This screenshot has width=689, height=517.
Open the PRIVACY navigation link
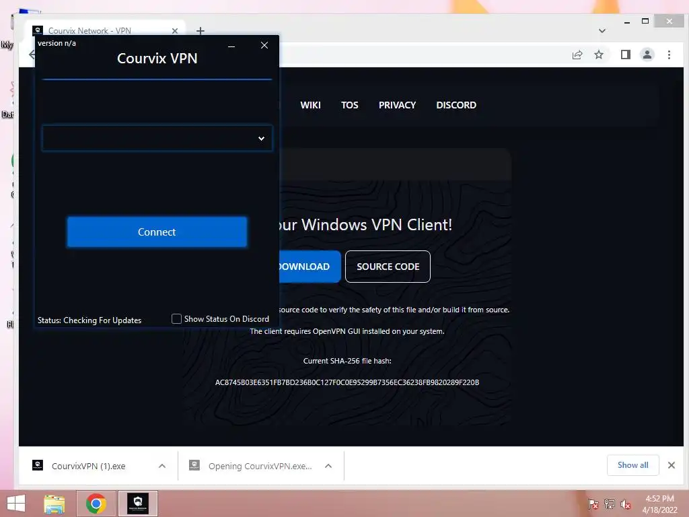(397, 105)
